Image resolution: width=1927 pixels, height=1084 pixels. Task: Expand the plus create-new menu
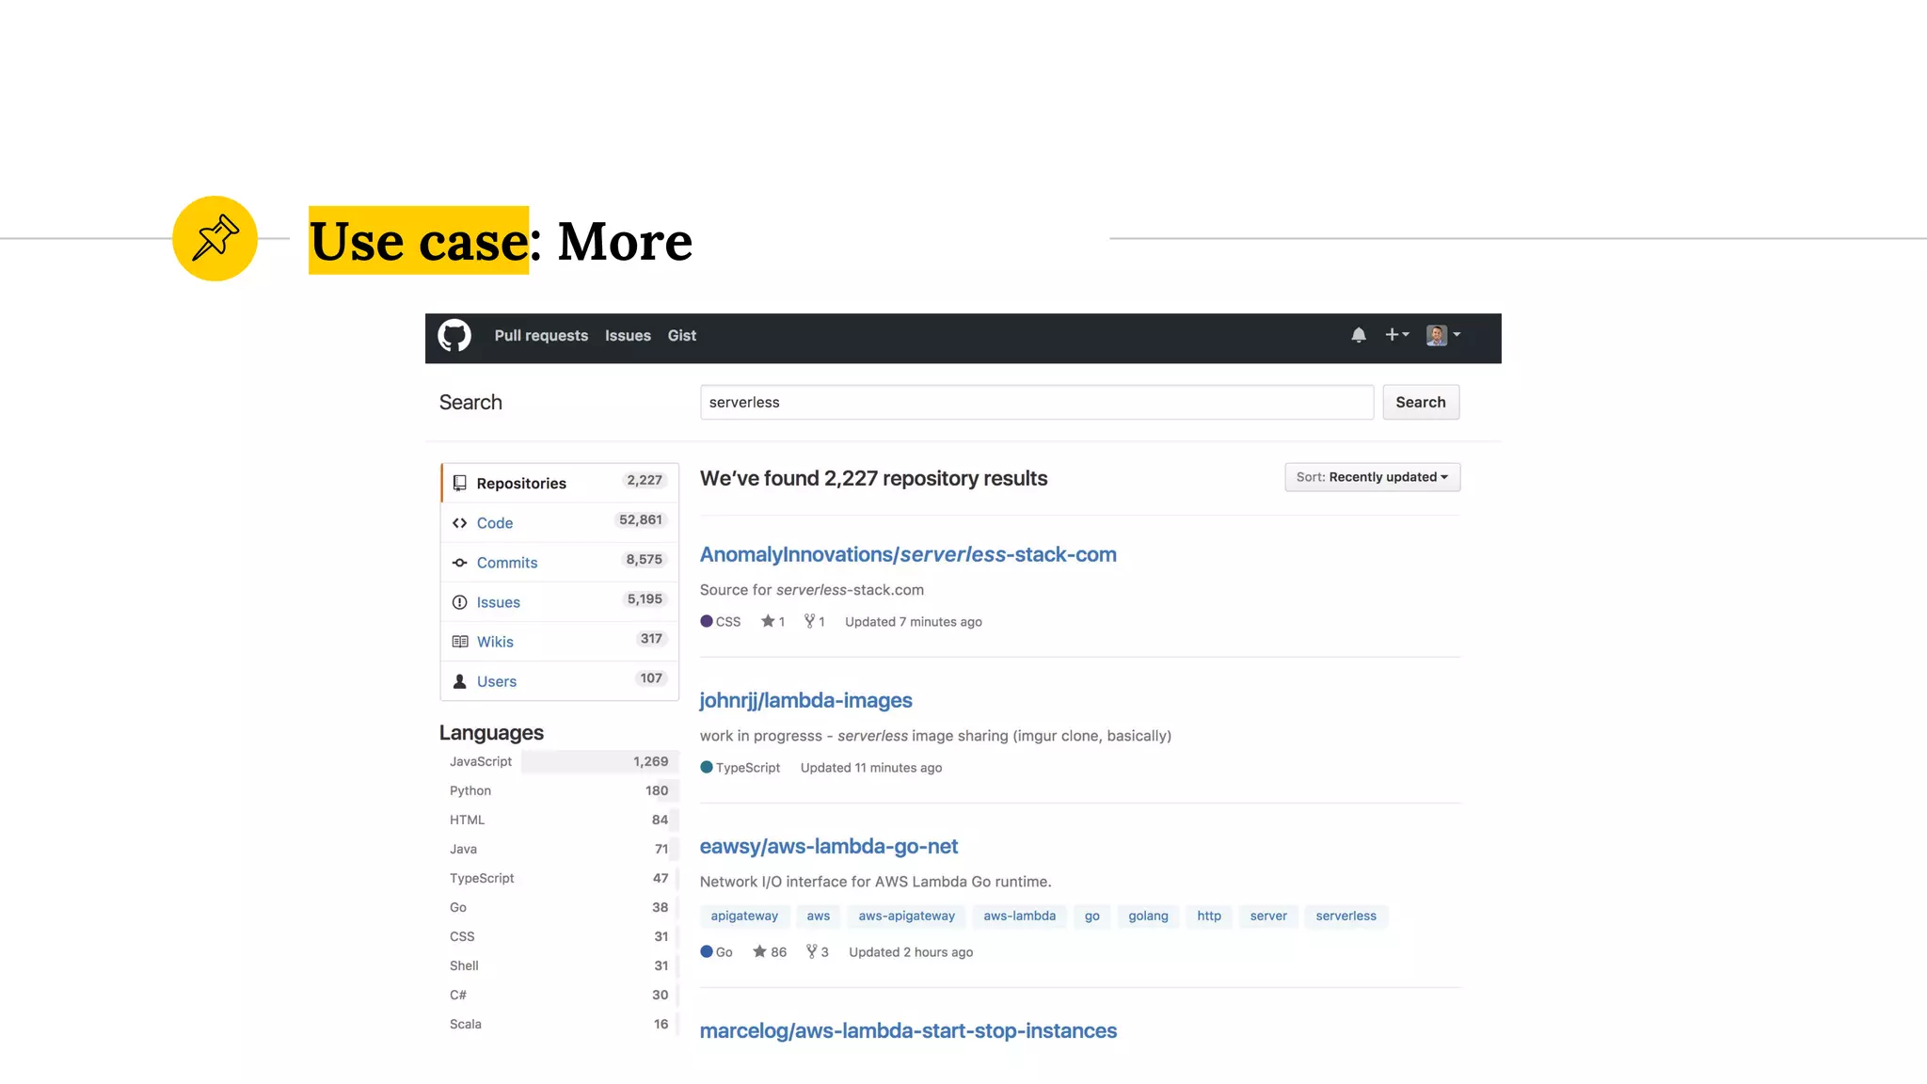[x=1396, y=334]
